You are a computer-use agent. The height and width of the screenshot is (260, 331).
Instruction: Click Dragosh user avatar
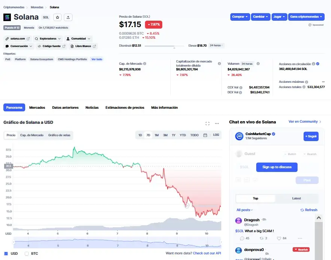tap(239, 221)
